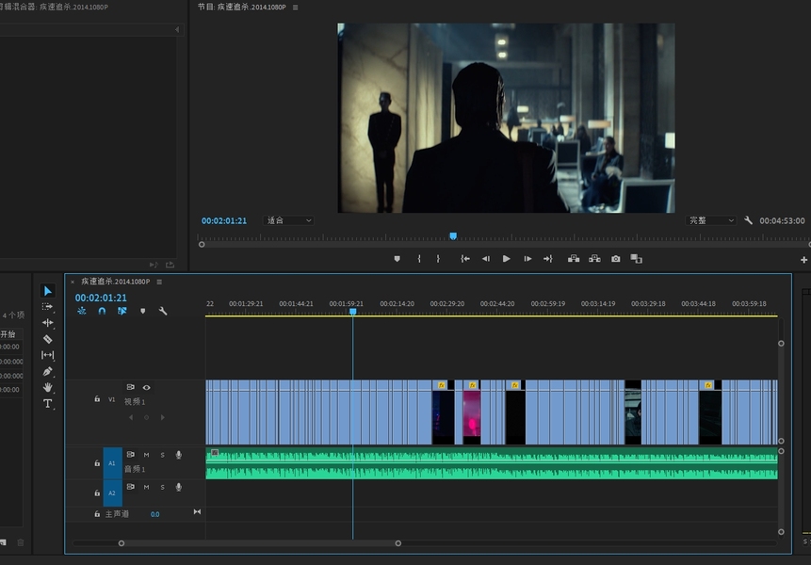Open Program monitor settings wrench
The width and height of the screenshot is (811, 565).
coord(748,220)
